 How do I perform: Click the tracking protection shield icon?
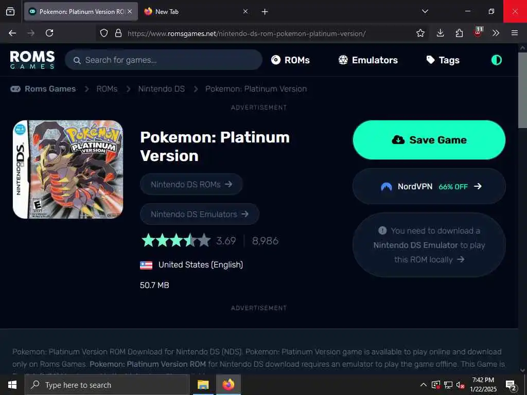tap(104, 33)
